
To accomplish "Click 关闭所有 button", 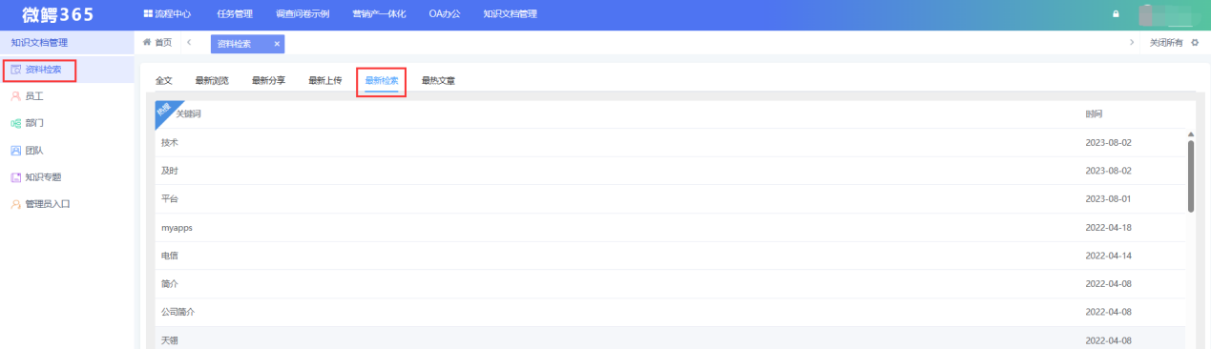I will (1166, 43).
